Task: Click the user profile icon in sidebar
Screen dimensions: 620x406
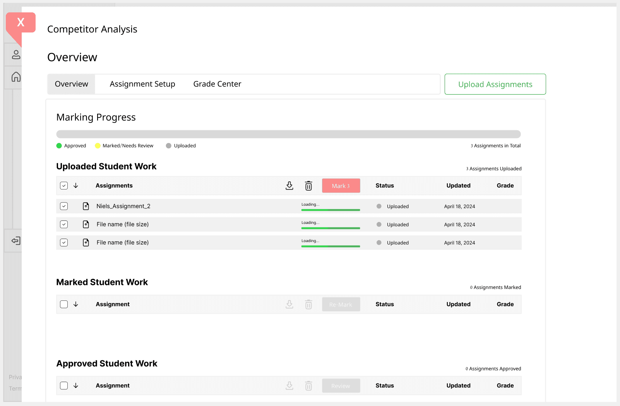Action: click(x=16, y=55)
